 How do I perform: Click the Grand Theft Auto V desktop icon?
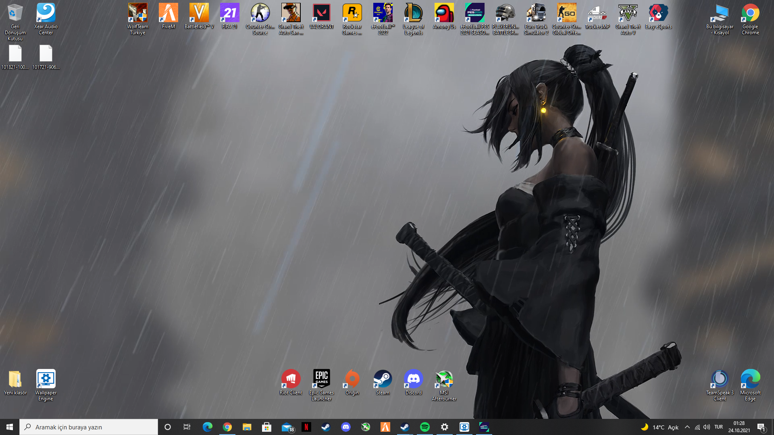click(628, 19)
